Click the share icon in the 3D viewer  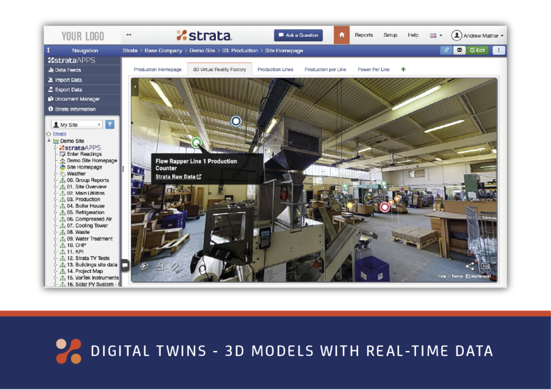coord(469,266)
